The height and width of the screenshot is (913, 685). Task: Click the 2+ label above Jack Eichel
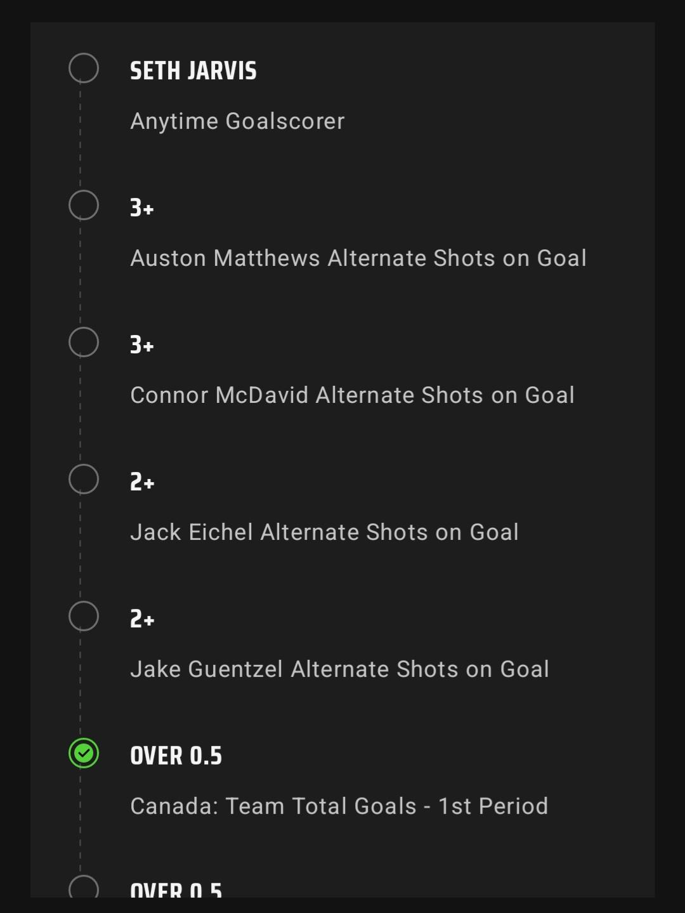click(142, 482)
